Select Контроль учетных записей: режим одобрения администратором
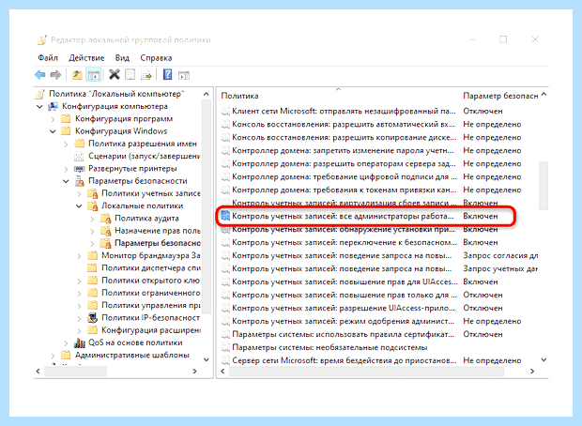 (344, 321)
